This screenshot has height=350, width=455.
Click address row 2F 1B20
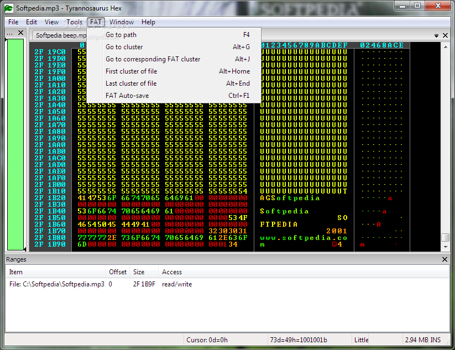point(50,198)
